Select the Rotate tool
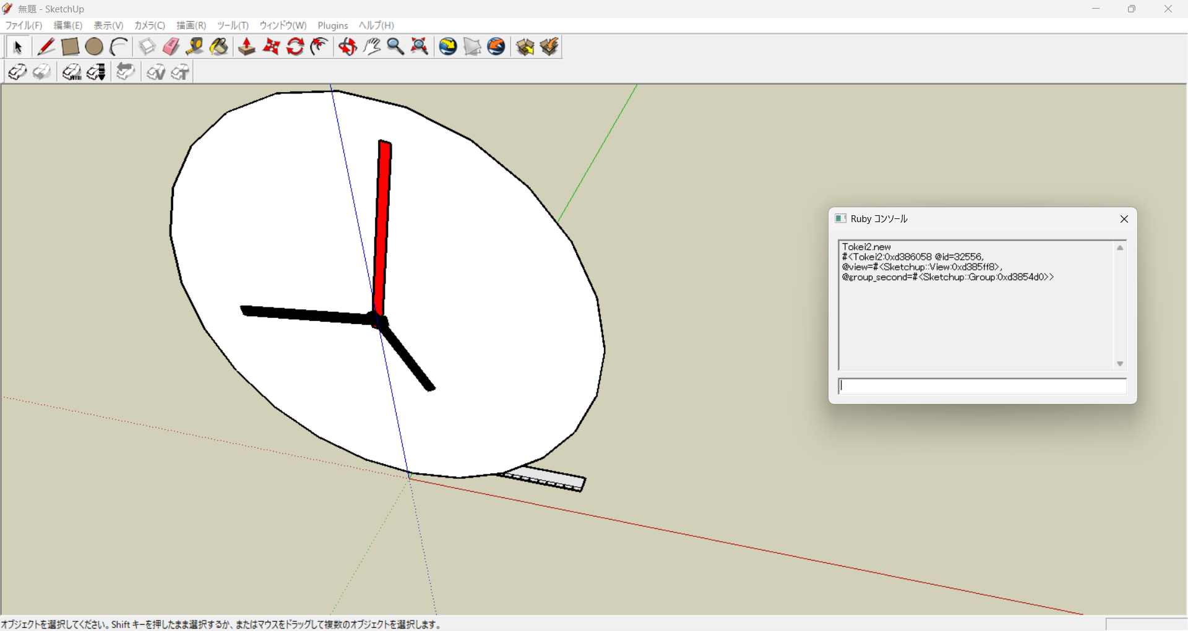This screenshot has height=631, width=1188. (x=295, y=47)
